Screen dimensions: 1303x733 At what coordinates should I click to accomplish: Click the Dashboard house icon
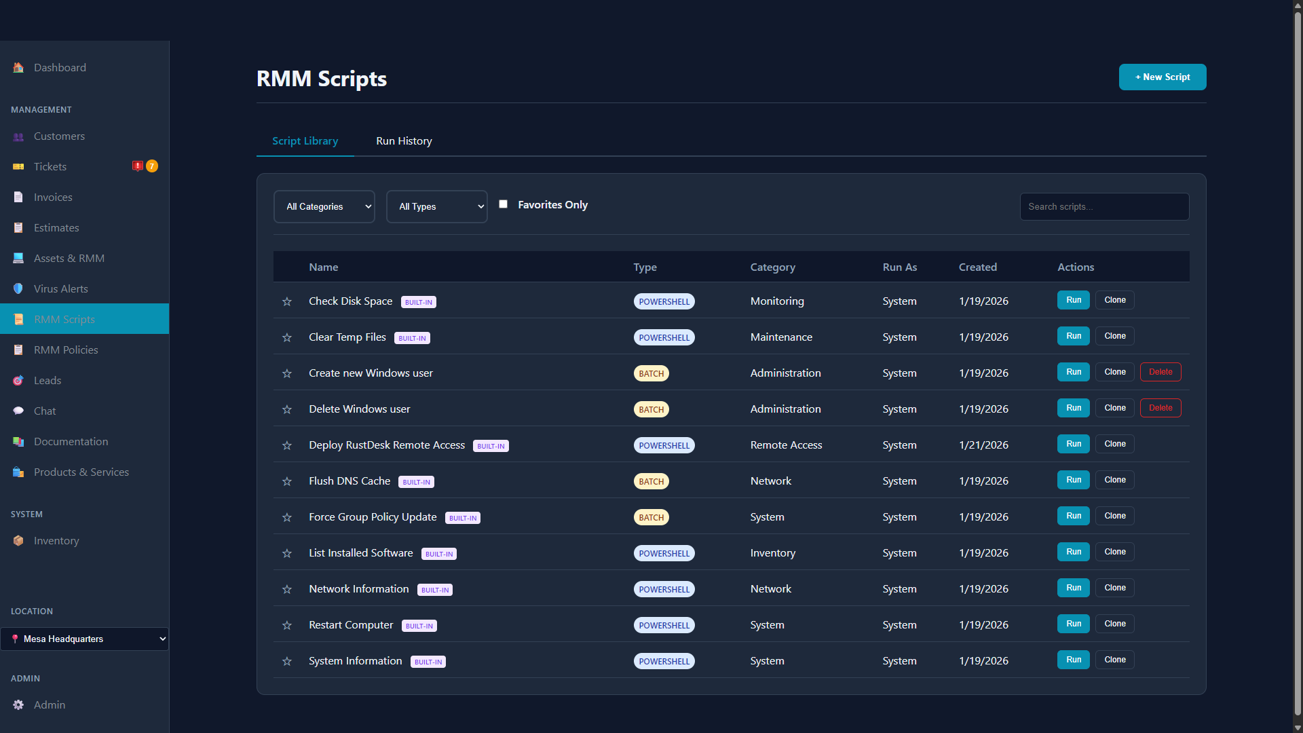pyautogui.click(x=18, y=68)
